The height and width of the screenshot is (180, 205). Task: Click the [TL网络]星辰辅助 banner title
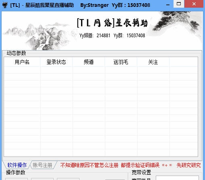pos(112,23)
